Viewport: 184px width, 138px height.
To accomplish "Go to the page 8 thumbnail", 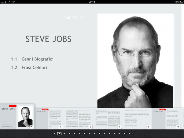I will tap(137, 119).
